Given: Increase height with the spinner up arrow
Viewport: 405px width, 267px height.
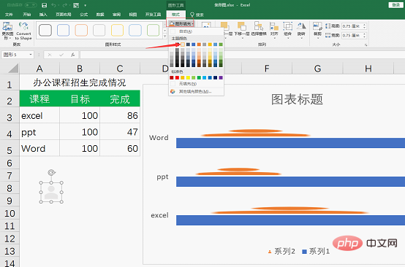Looking at the screenshot, I should click(x=365, y=25).
